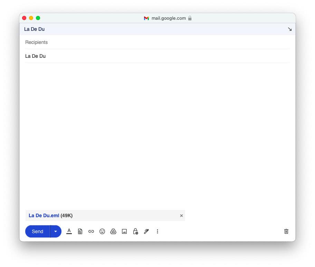Discard the draft with the trash icon
Image resolution: width=315 pixels, height=267 pixels.
click(x=286, y=231)
